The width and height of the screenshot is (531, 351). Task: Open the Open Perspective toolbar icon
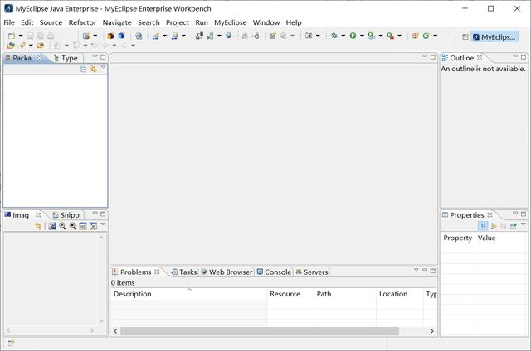tap(465, 36)
